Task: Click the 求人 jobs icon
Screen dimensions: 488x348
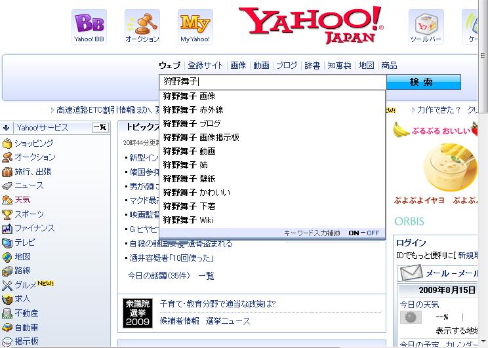Action: 7,299
